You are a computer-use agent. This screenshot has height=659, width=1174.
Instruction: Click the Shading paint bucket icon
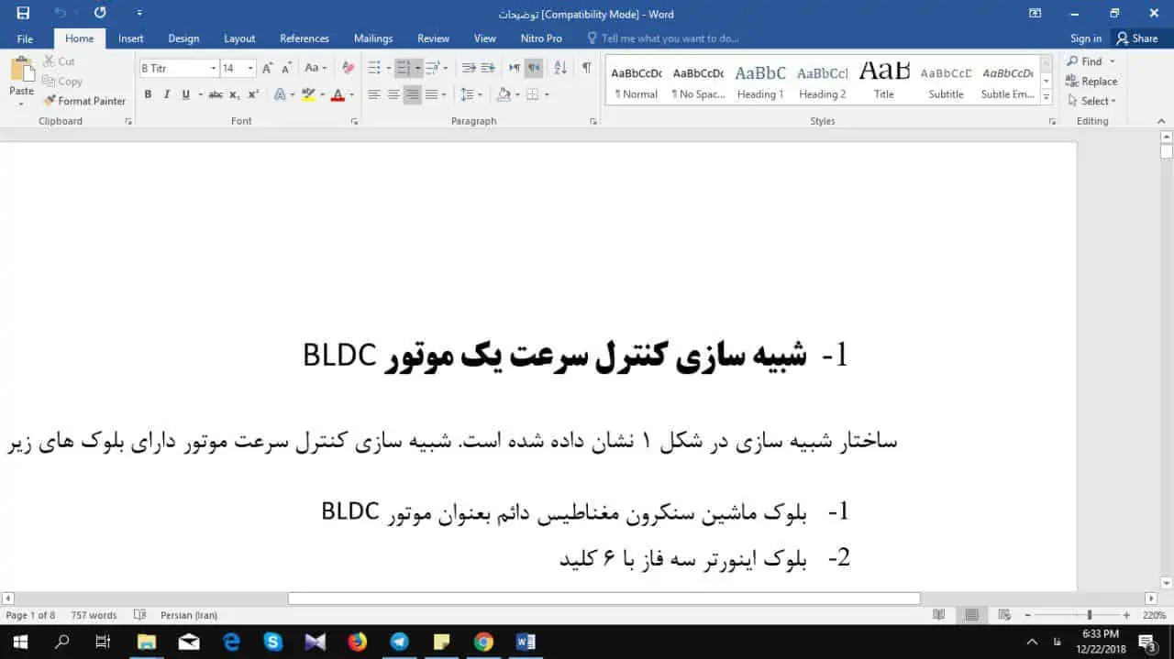pos(503,94)
